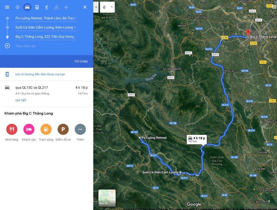Open CHI TIẾT route details
The image size is (277, 210).
(x=21, y=100)
